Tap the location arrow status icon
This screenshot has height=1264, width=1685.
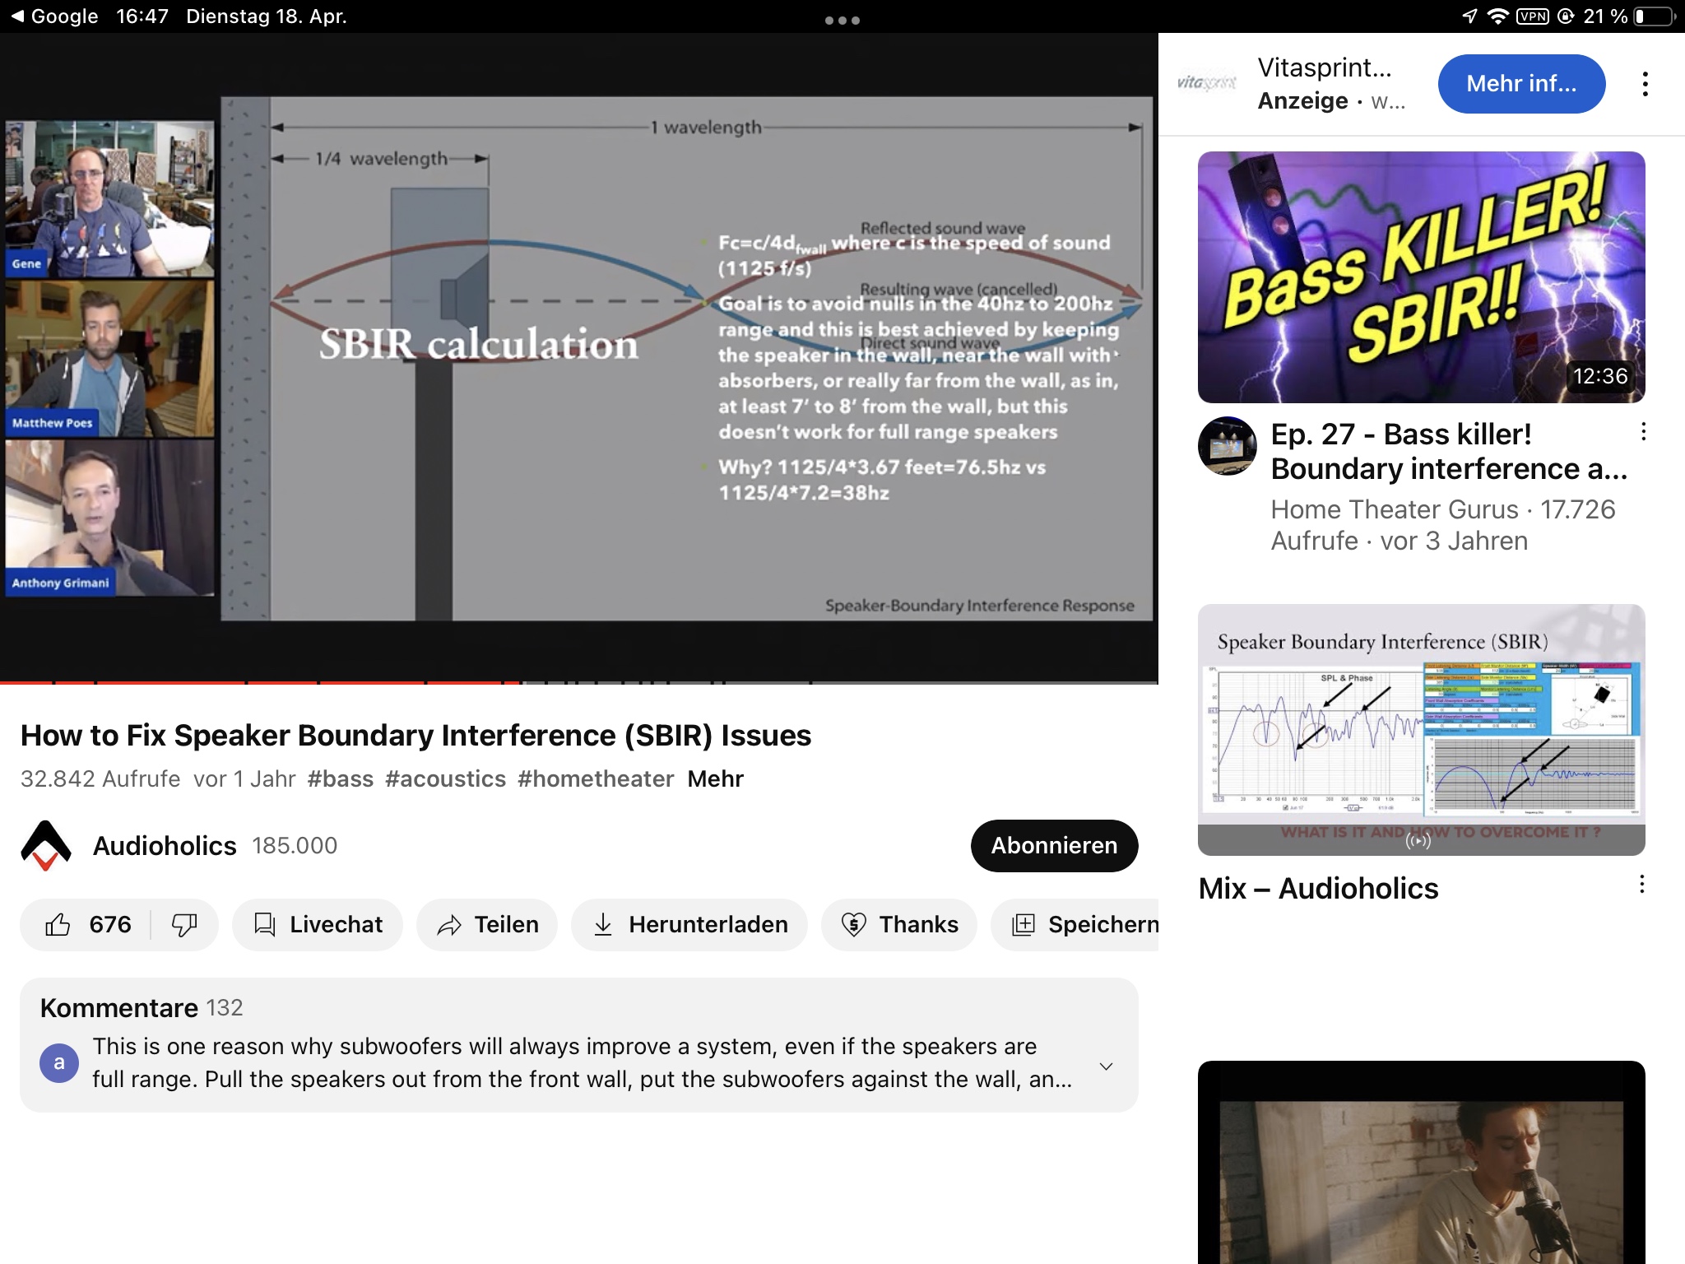[1469, 16]
